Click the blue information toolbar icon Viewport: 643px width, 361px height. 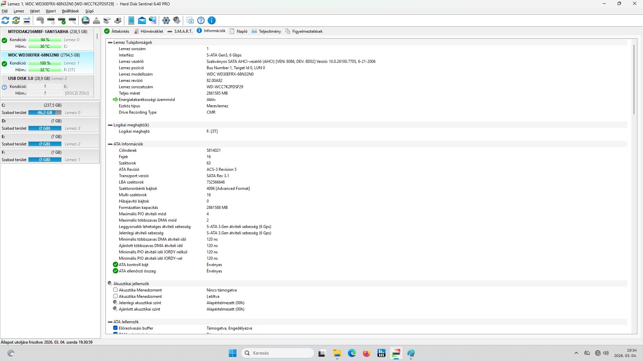point(212,21)
